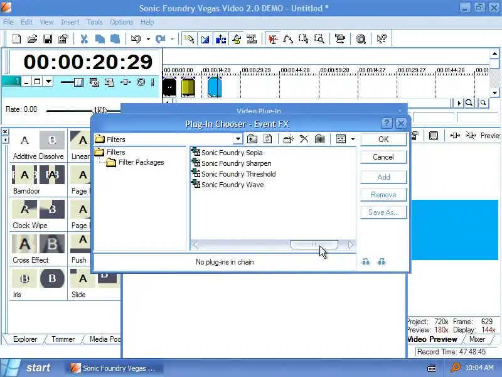
Task: Open project properties from the main toolbar
Action: tap(63, 39)
